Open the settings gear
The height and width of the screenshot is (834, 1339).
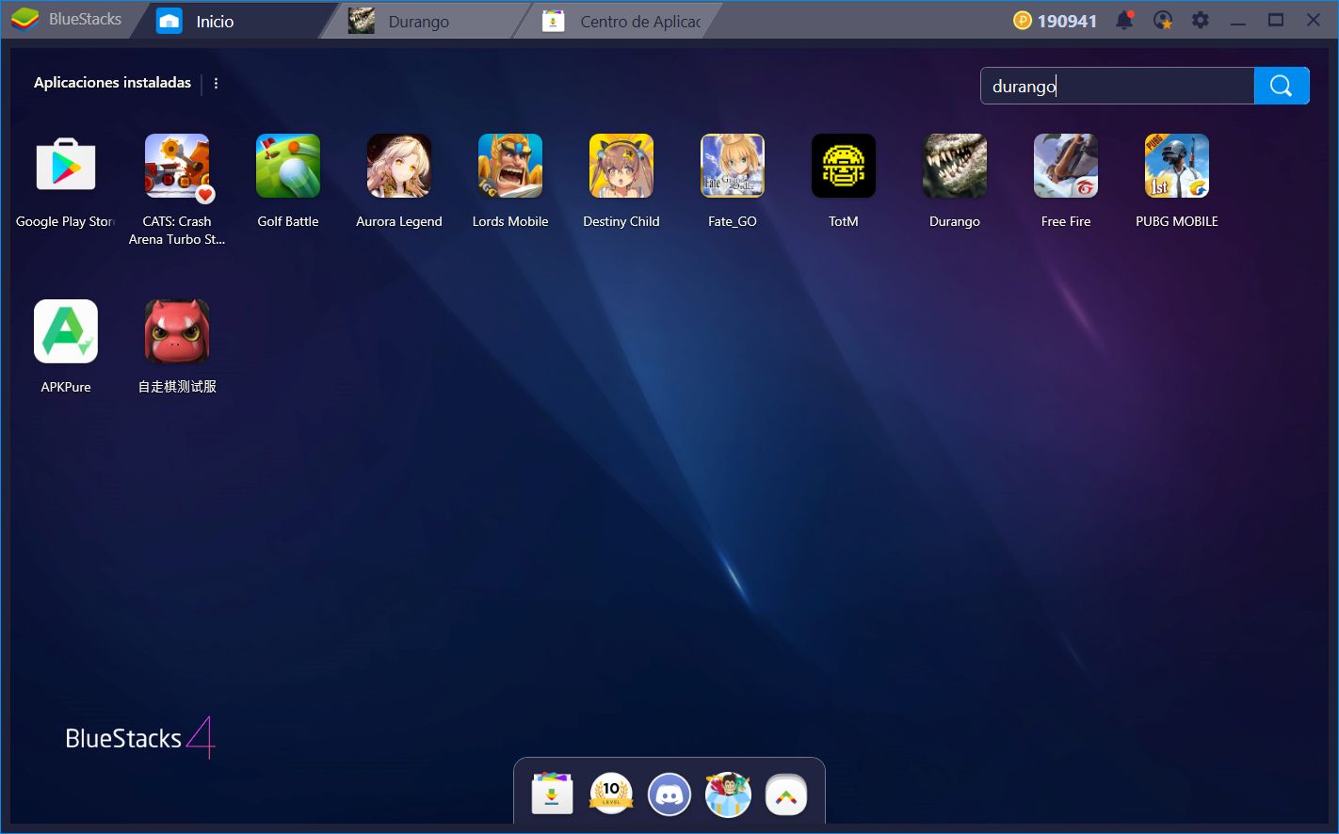coord(1200,20)
